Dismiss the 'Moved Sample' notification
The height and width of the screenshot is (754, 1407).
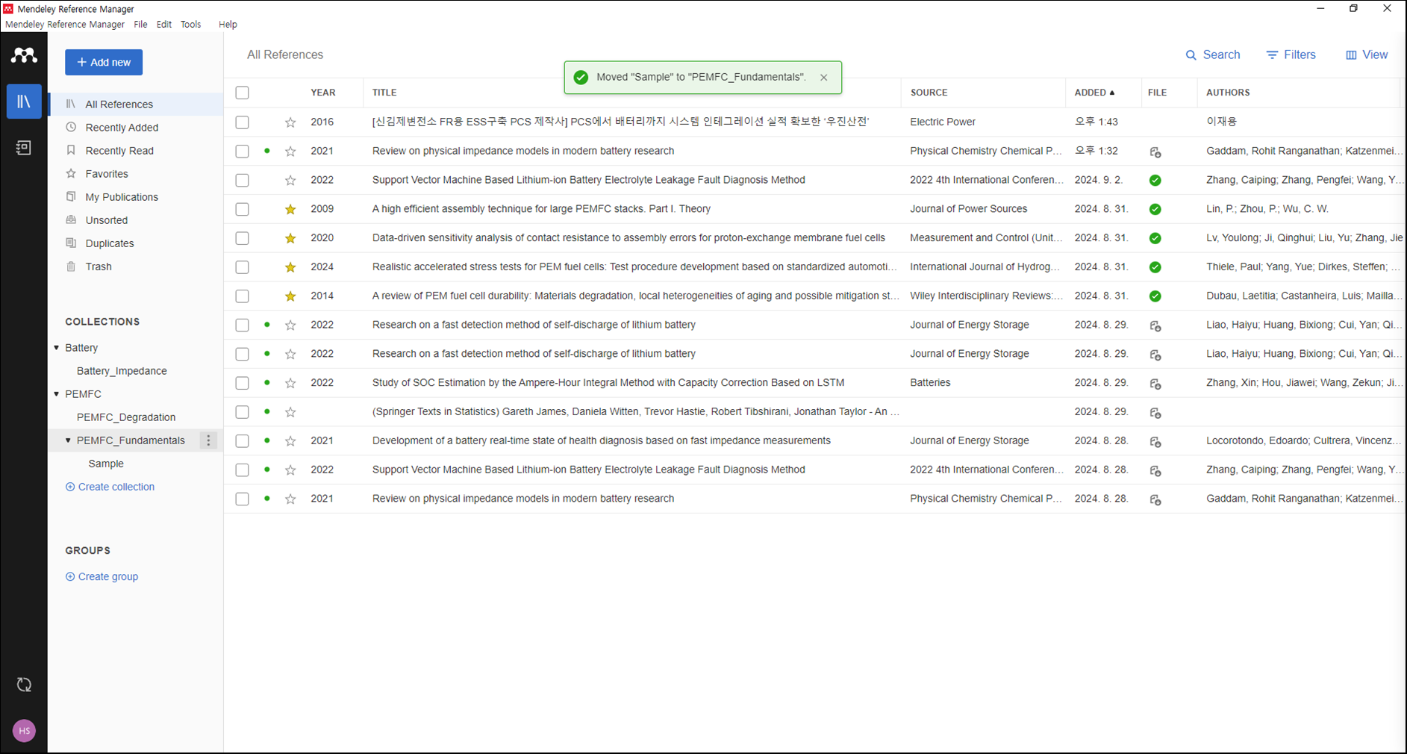pos(823,78)
